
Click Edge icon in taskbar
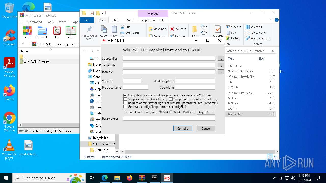coord(105,178)
